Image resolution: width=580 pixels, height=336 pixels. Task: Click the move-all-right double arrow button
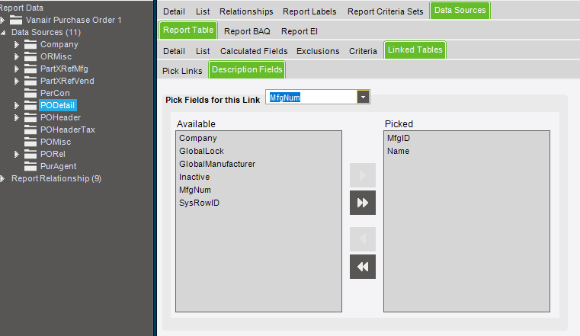pos(363,203)
